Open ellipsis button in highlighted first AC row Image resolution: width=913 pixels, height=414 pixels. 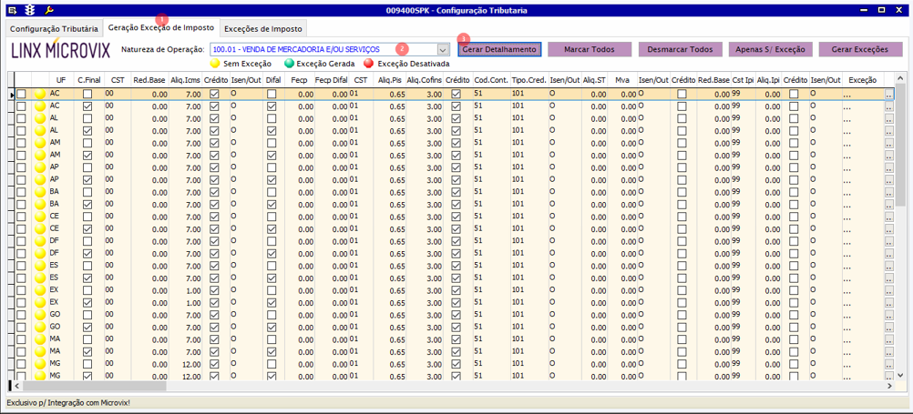(888, 94)
